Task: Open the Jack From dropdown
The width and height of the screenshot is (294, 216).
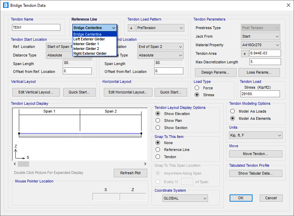Action: pos(261,36)
